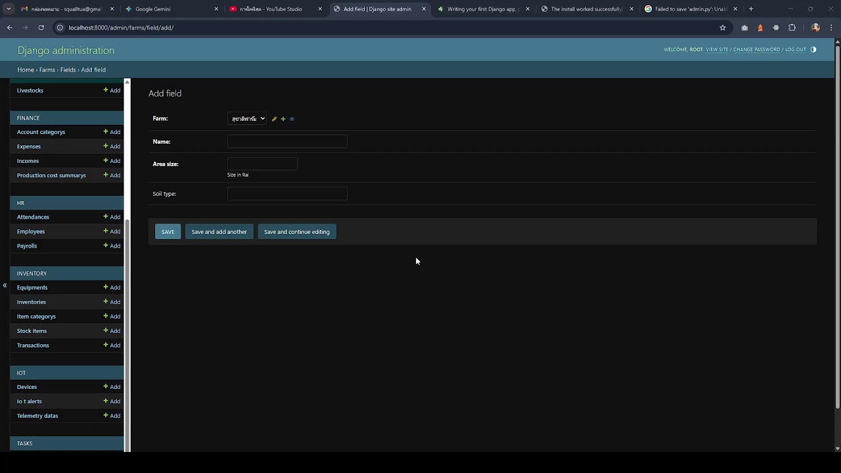Add an Inventories entry via plus
This screenshot has height=473, width=841.
[x=112, y=302]
